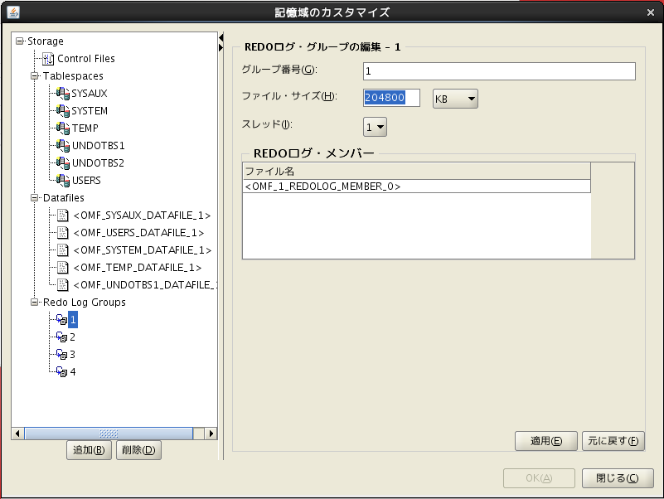Click the OMF_TEMP_DATAFILE_1 file icon

[63, 267]
